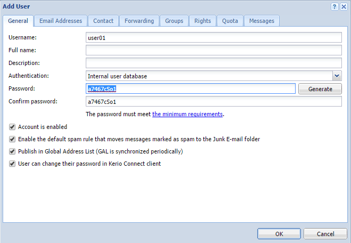Click the help question mark icon
351x243 pixels.
334,6
